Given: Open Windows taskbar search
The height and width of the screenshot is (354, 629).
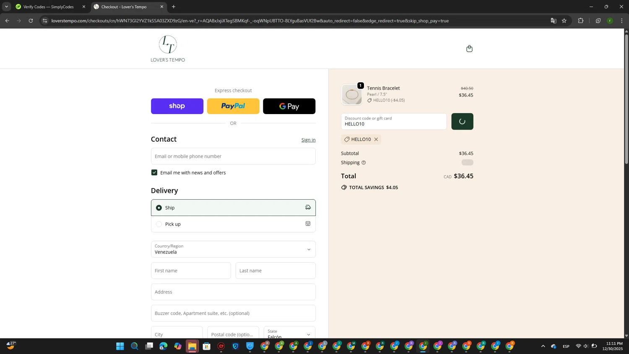Looking at the screenshot, I should 135,346.
